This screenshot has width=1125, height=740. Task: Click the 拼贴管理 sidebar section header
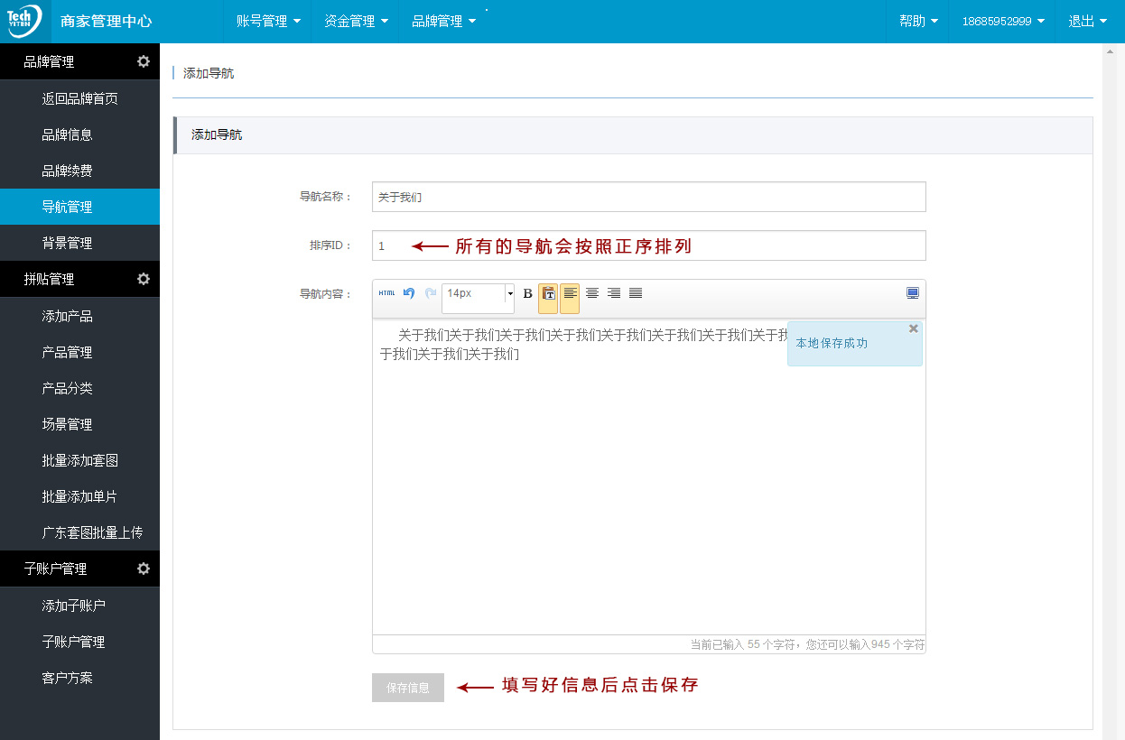pos(79,279)
